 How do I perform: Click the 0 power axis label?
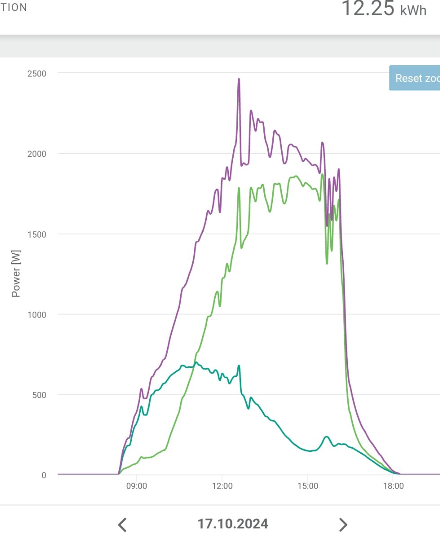[x=44, y=475]
